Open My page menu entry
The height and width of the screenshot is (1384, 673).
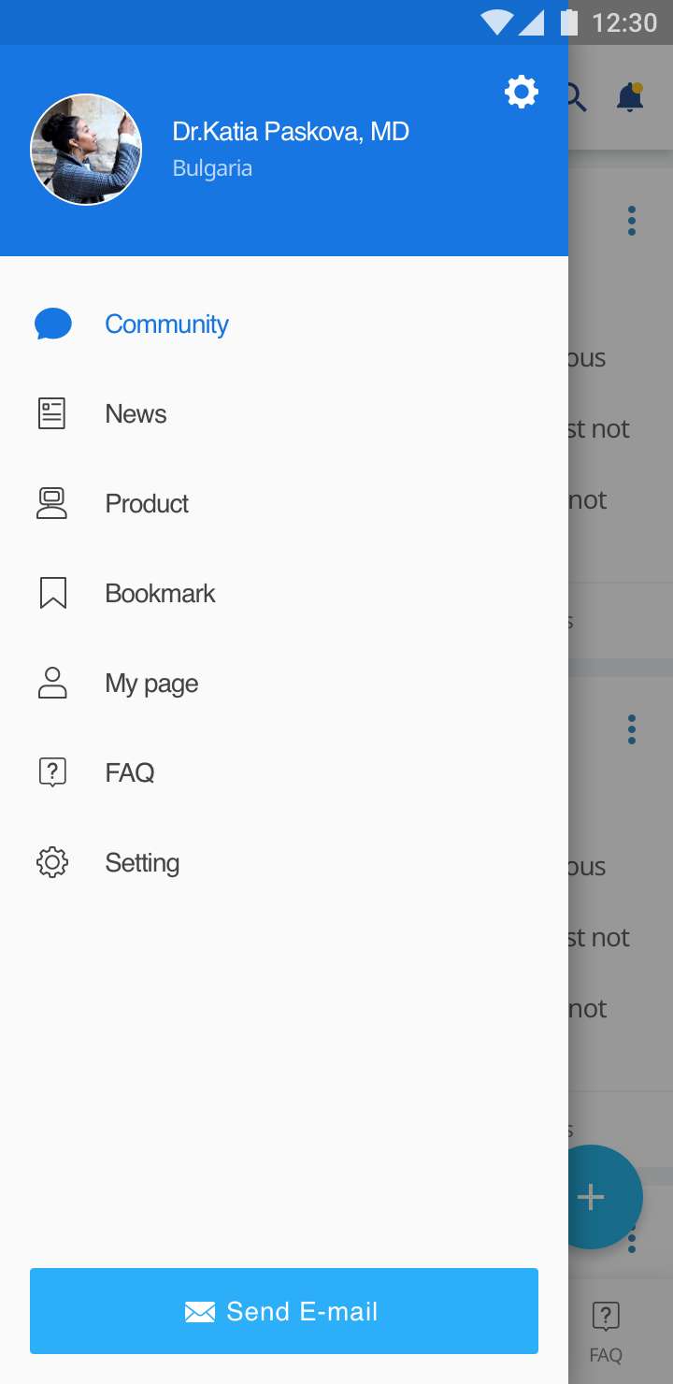coord(284,683)
